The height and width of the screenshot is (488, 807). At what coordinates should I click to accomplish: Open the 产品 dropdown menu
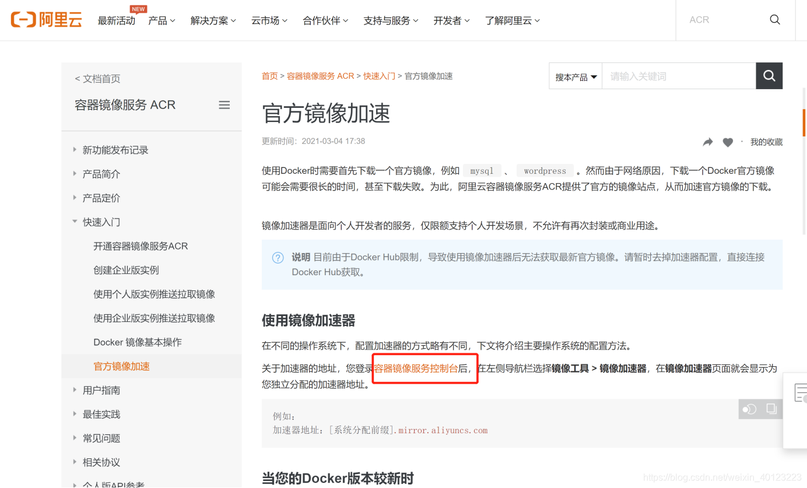coord(162,20)
